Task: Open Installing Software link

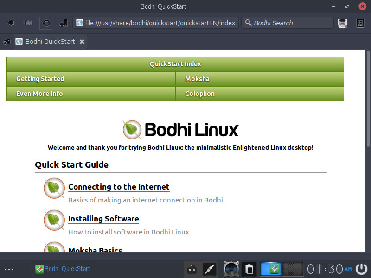Action: 103,219
